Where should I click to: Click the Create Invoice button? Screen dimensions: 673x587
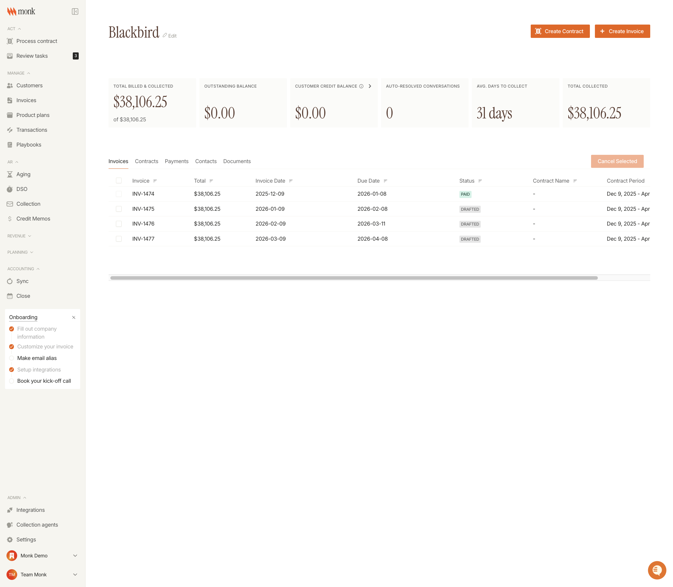click(x=622, y=31)
